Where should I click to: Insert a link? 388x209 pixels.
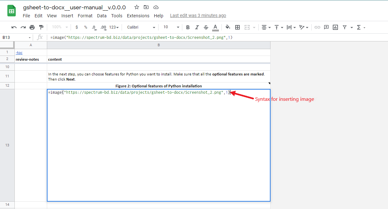point(317,27)
